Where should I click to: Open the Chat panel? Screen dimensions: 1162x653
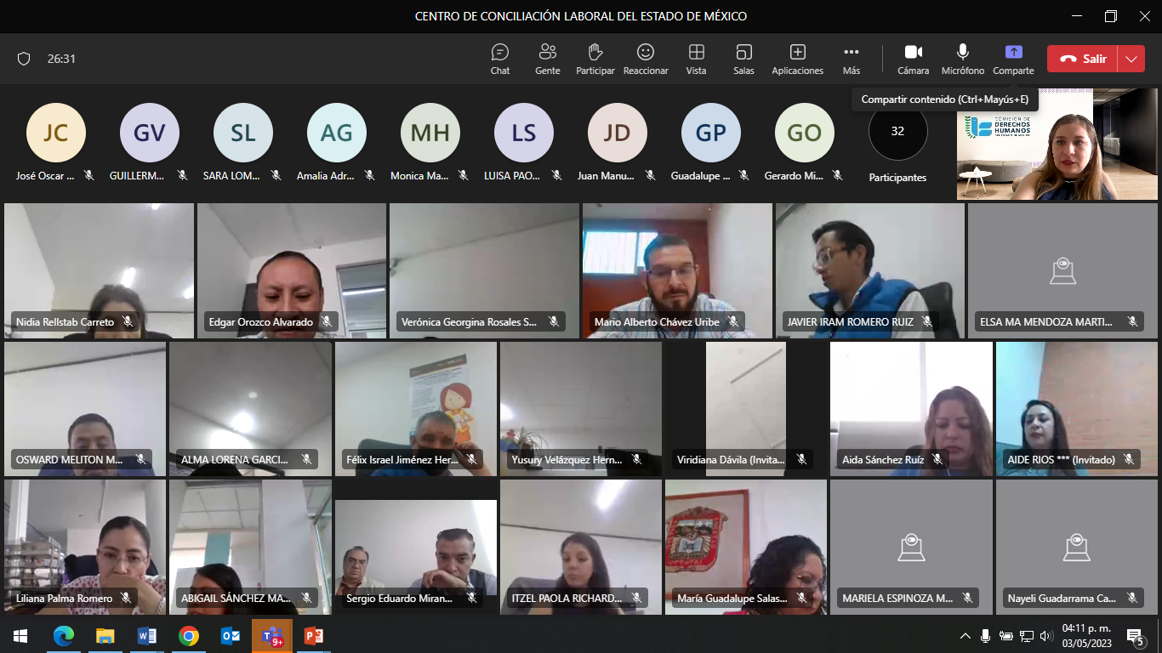coord(500,59)
